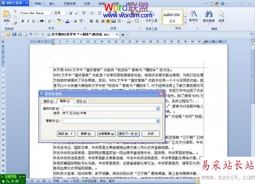Click the skin shirt icon in title bar
This screenshot has height=184, width=255.
point(212,4)
